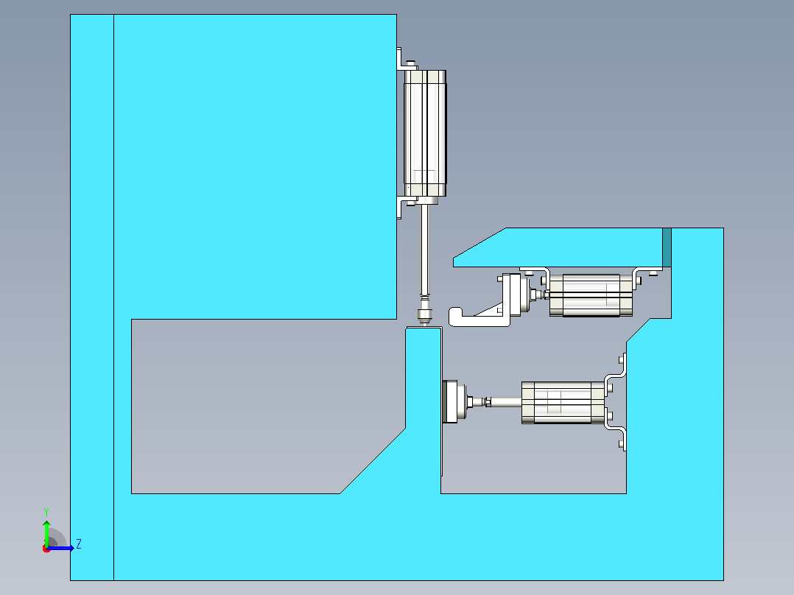
Task: Select the lower horizontal pneumatic cylinder body
Action: point(563,403)
